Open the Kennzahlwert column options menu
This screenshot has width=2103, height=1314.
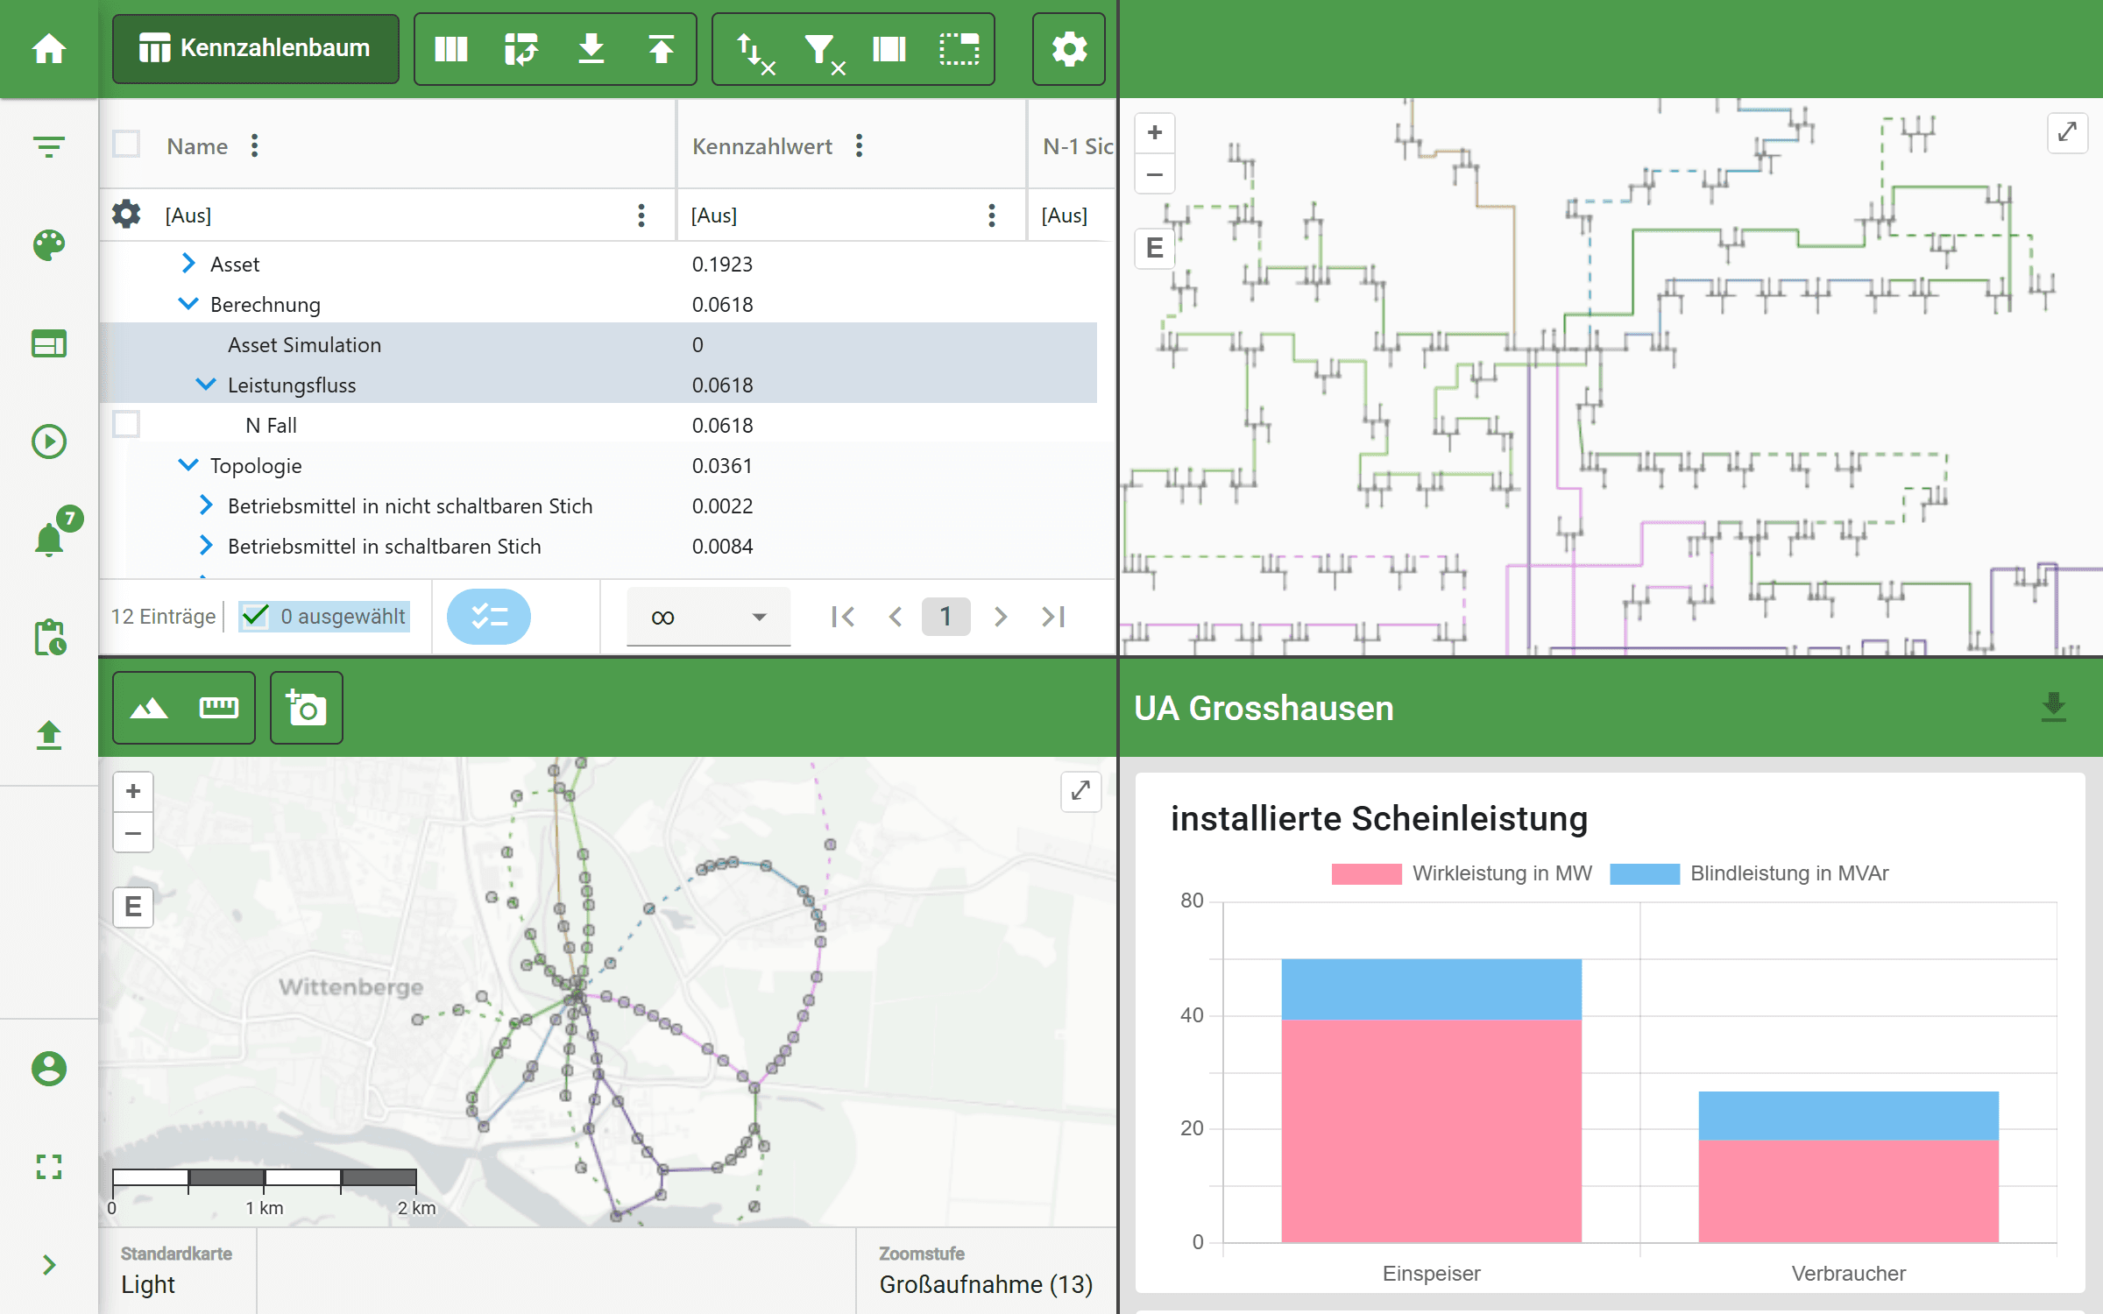[x=860, y=145]
